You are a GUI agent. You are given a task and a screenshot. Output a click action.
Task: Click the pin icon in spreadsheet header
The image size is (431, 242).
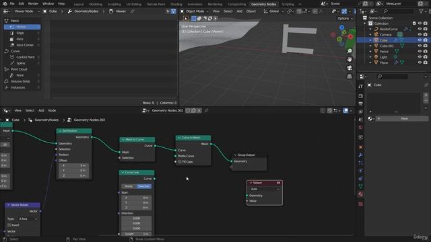tap(133, 11)
